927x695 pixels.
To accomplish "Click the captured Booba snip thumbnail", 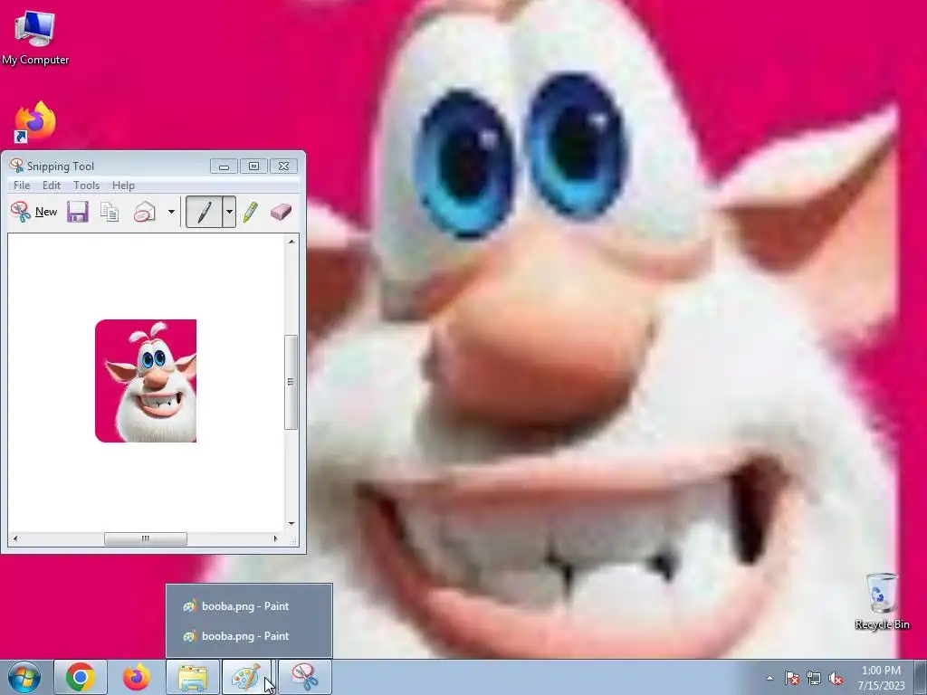I will 146,381.
